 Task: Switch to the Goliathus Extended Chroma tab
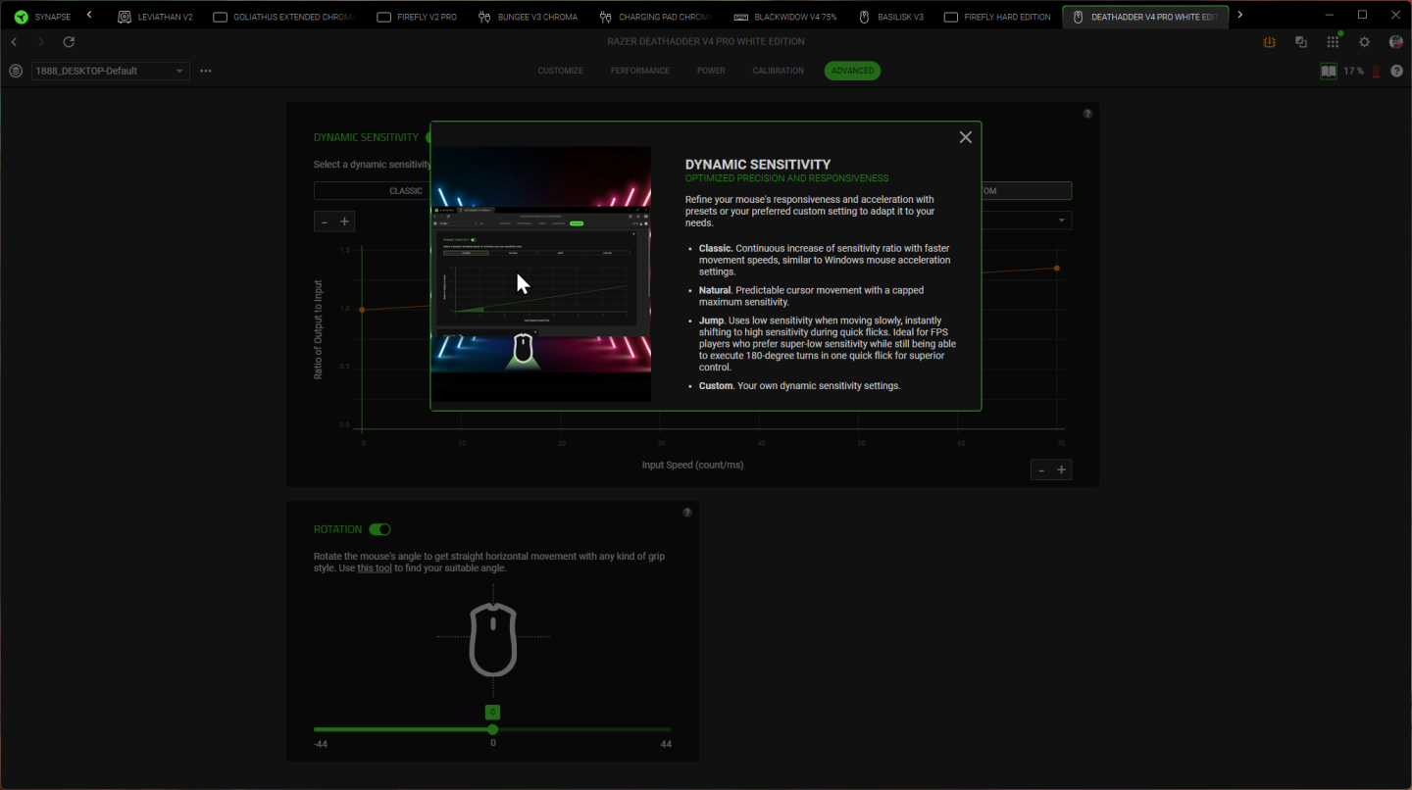coord(283,17)
